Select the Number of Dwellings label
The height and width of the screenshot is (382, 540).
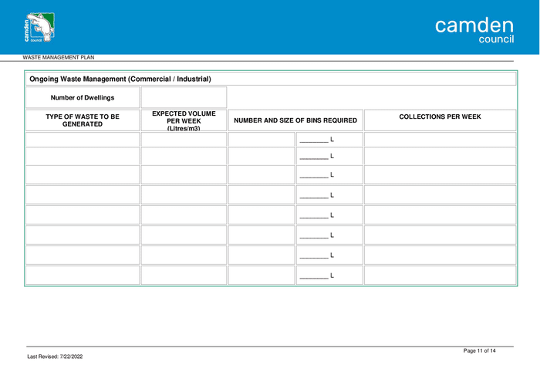point(83,98)
